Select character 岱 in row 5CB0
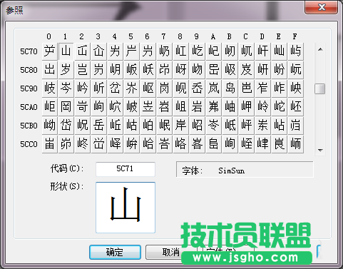The width and height of the screenshot is (343, 269). 66,126
